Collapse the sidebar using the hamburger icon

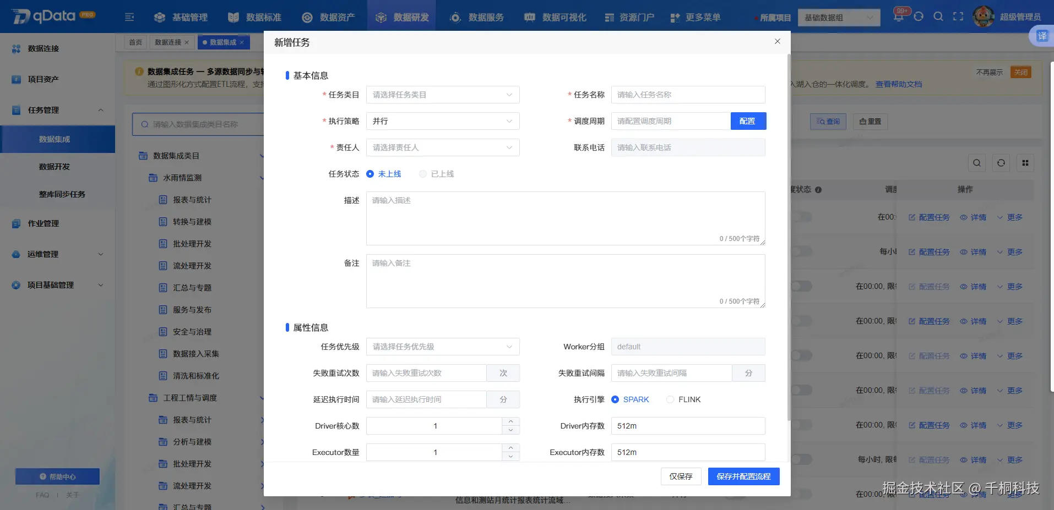(x=129, y=17)
